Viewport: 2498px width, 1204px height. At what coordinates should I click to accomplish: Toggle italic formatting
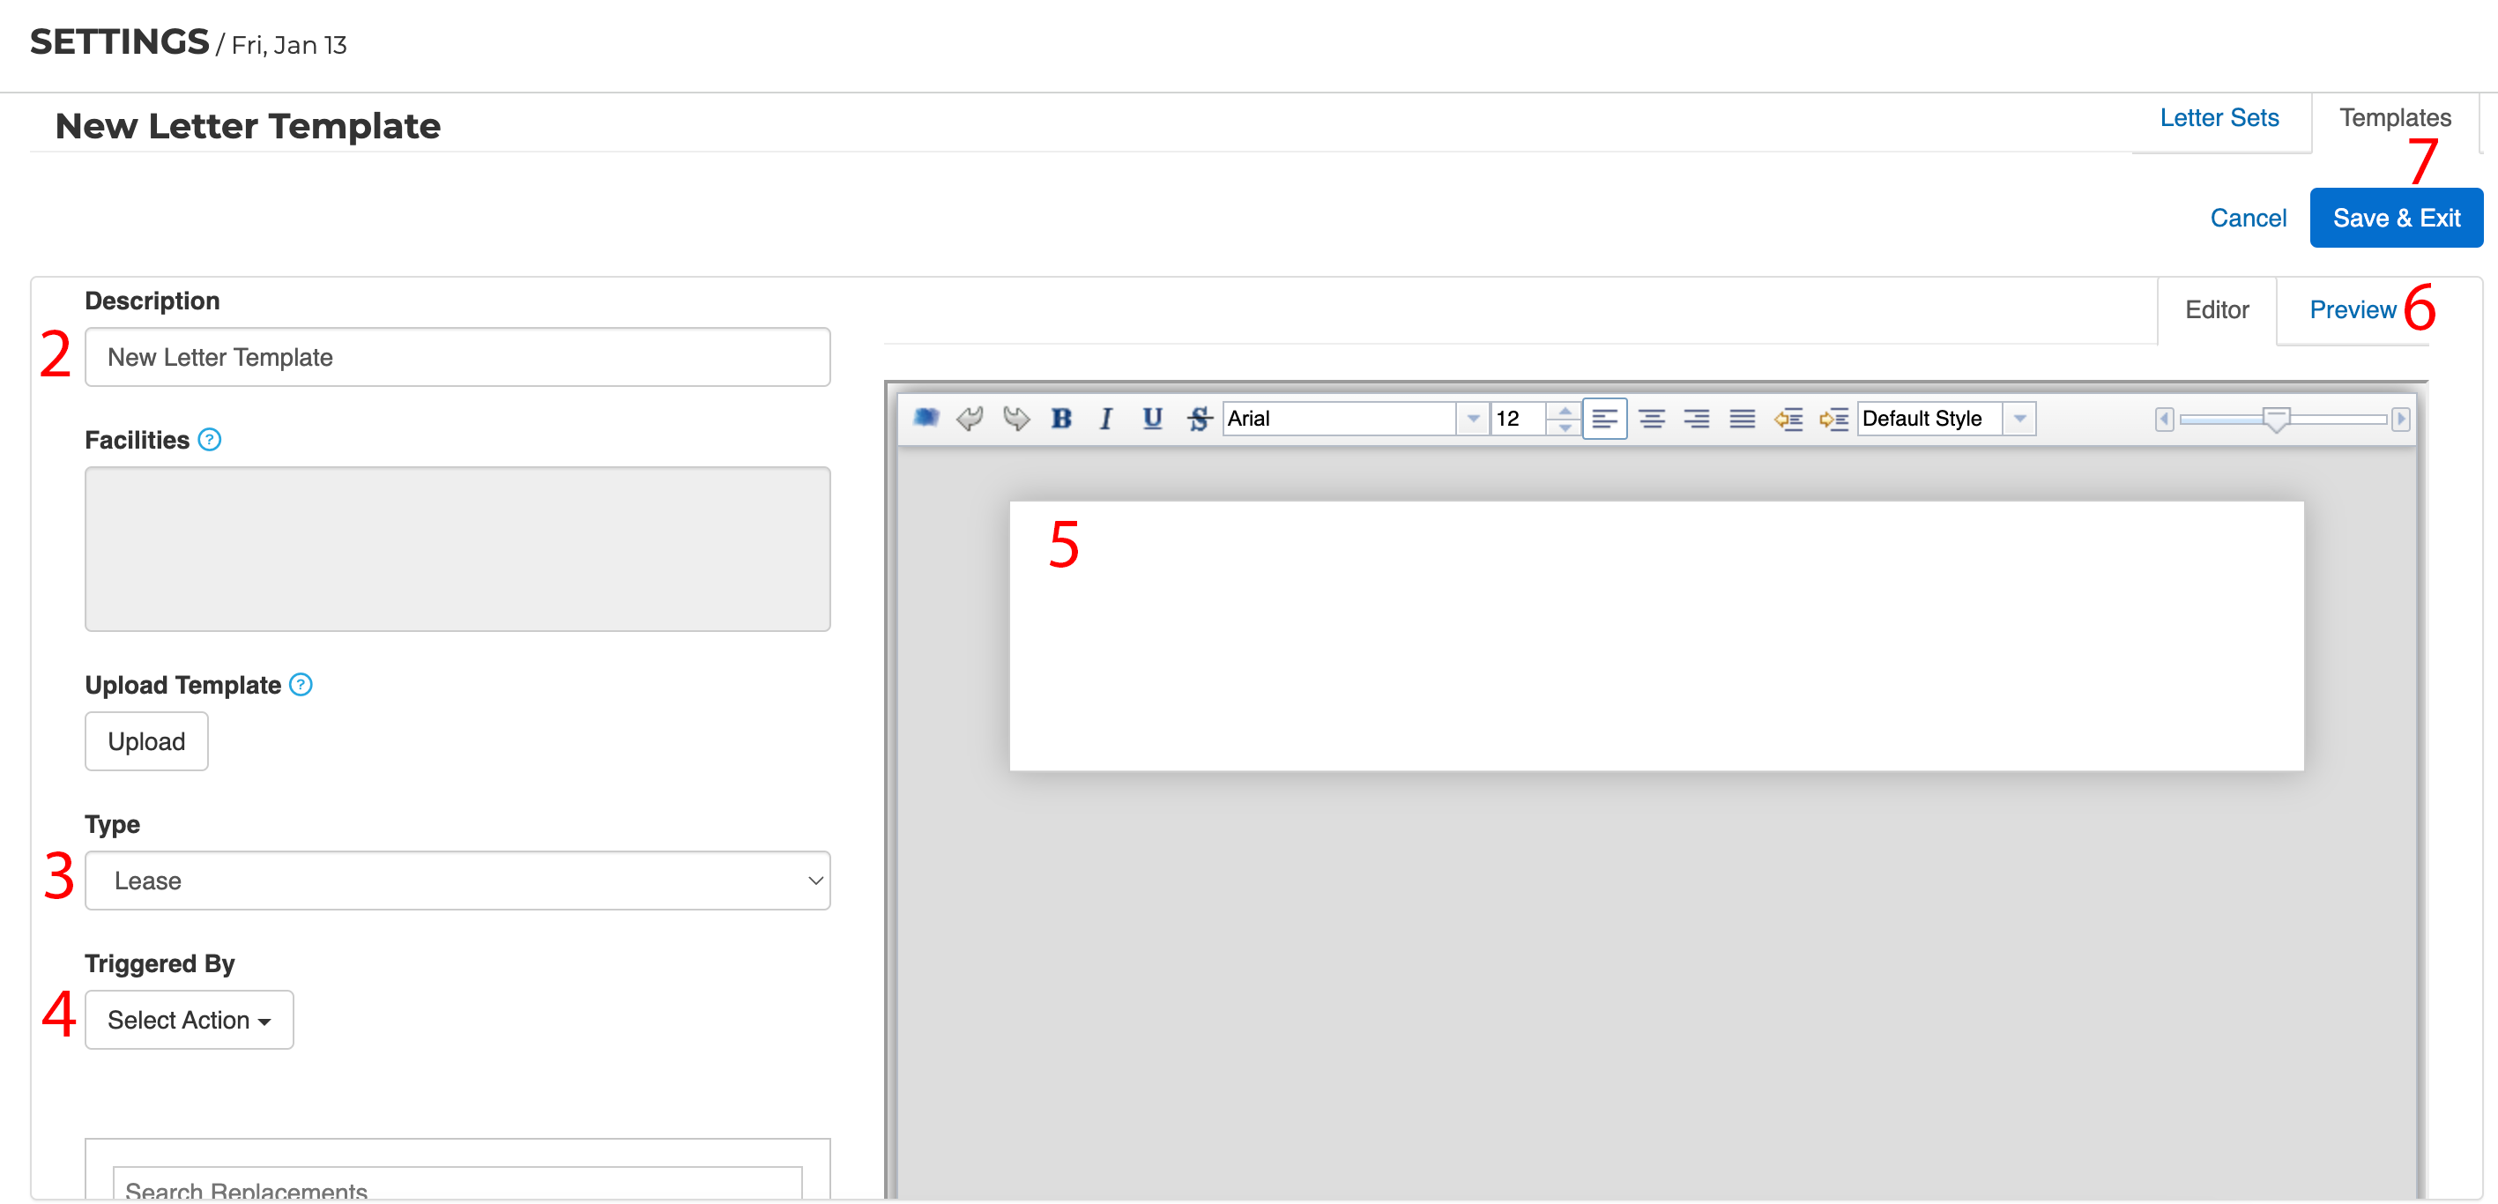click(1105, 419)
